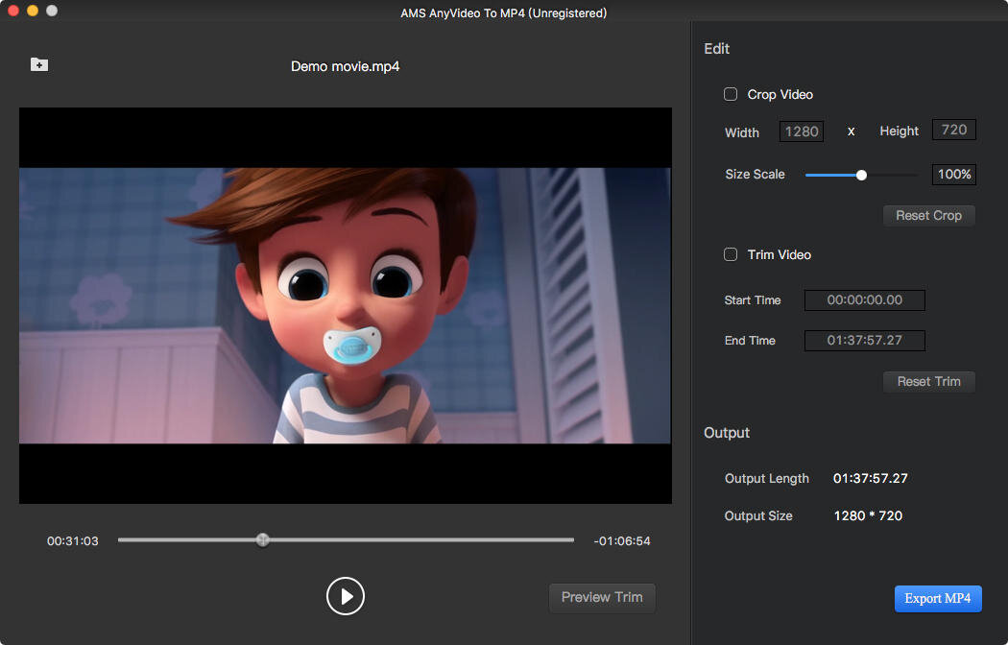Open the add video file folder icon

[39, 65]
